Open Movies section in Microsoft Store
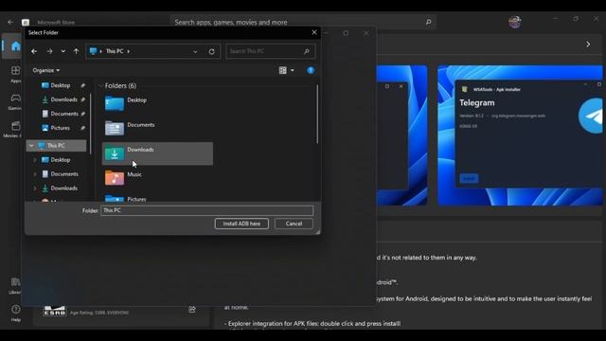Image resolution: width=606 pixels, height=341 pixels. click(x=15, y=129)
